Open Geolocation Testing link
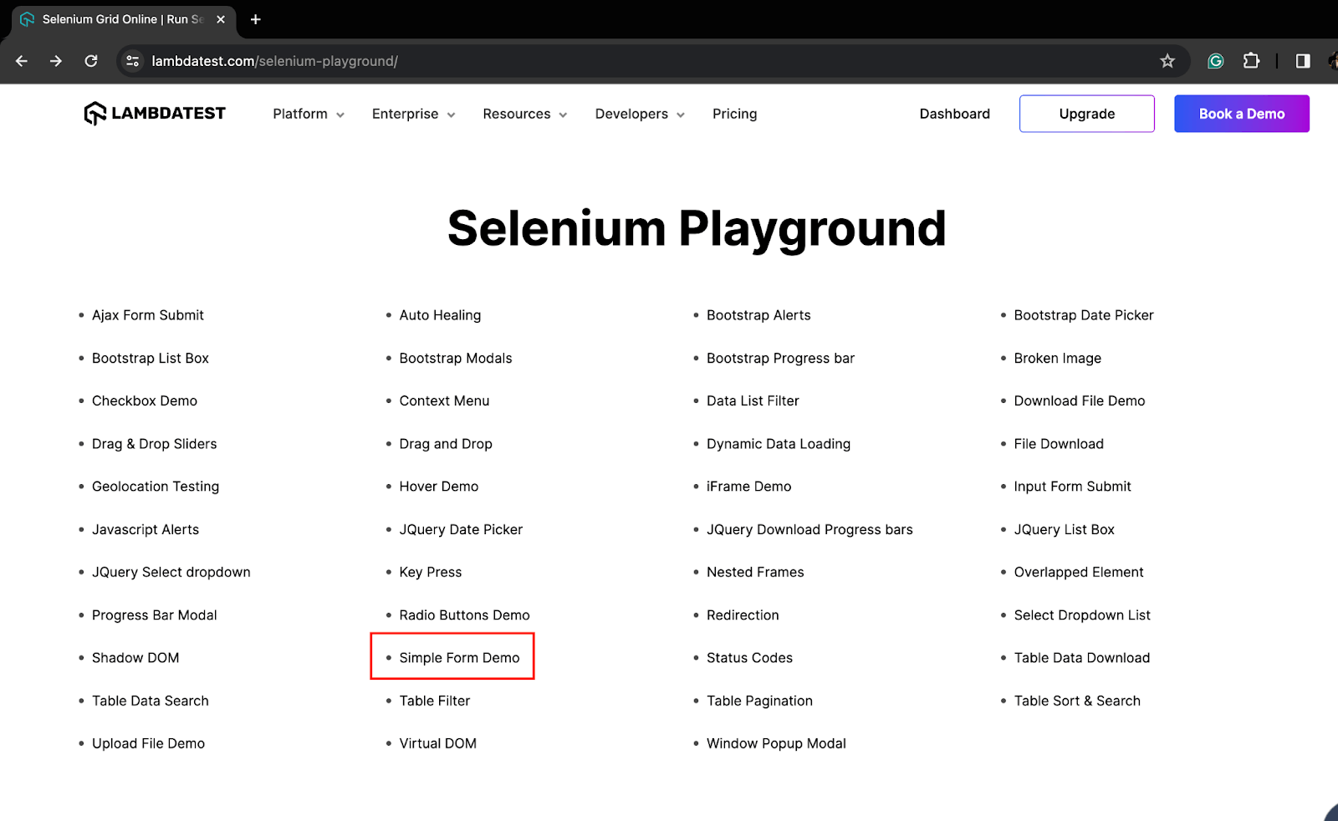The image size is (1338, 821). [x=156, y=487]
